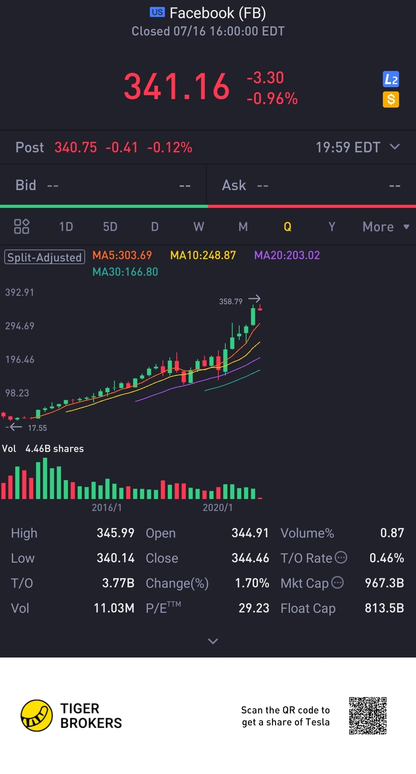Open the More timeframe dropdown

click(x=386, y=227)
